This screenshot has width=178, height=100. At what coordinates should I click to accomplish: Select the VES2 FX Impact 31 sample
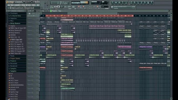[17, 44]
